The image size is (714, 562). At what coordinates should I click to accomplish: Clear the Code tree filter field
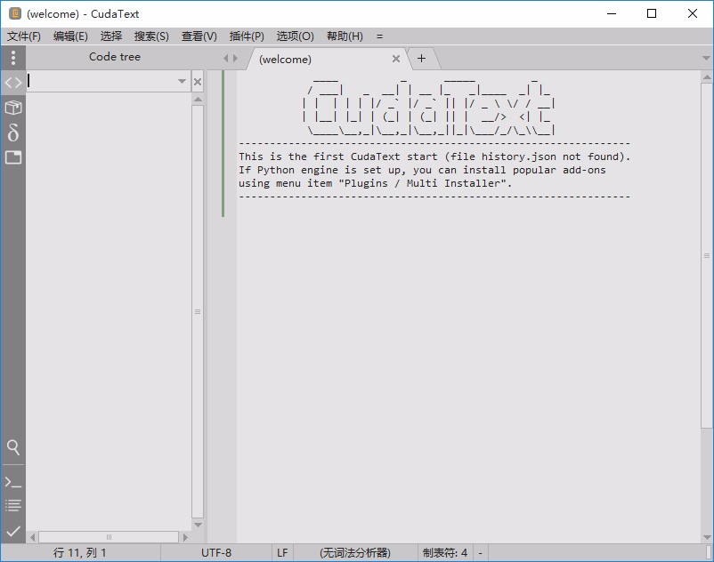198,82
